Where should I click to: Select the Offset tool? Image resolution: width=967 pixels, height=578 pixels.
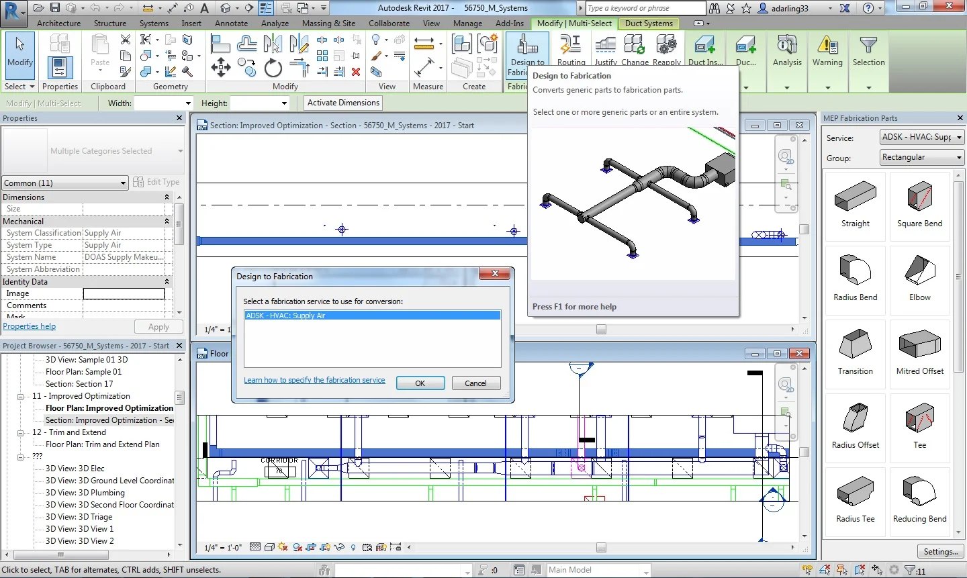tap(246, 44)
